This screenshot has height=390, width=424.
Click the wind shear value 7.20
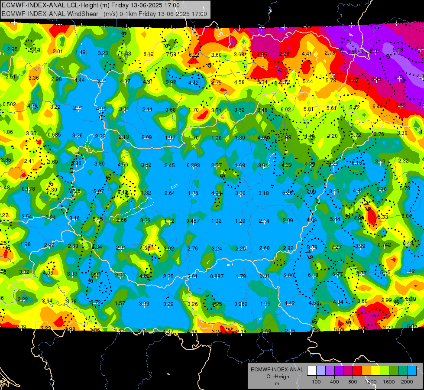point(332,136)
